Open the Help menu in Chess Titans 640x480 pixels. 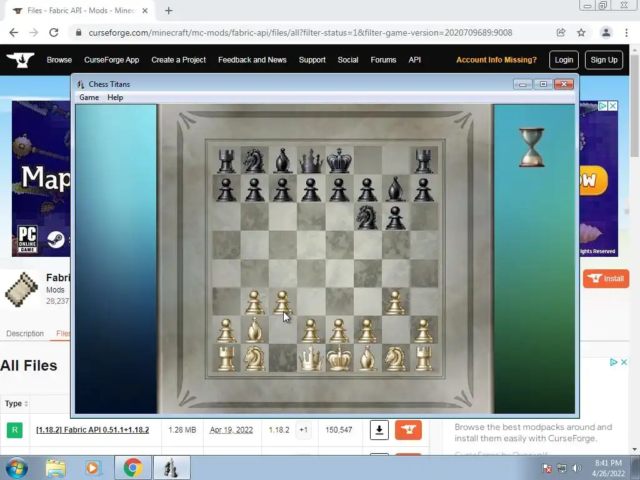click(115, 97)
